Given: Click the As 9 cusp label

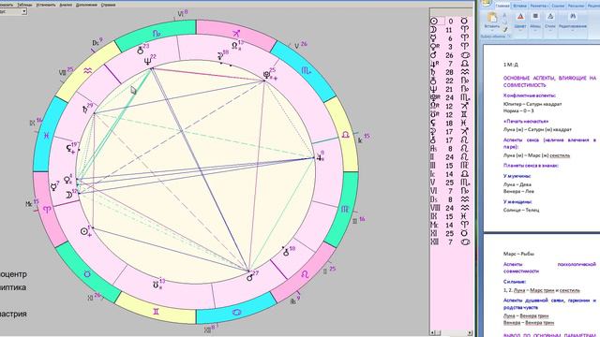Looking at the screenshot, I should pos(295,300).
